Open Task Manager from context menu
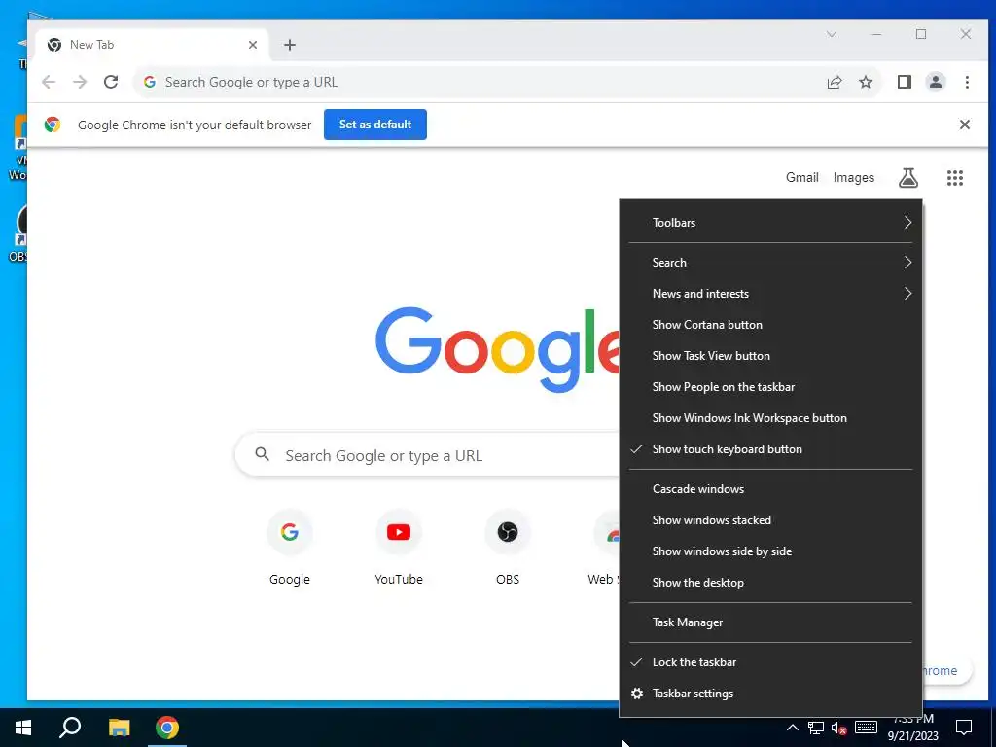This screenshot has height=747, width=996. click(770, 622)
